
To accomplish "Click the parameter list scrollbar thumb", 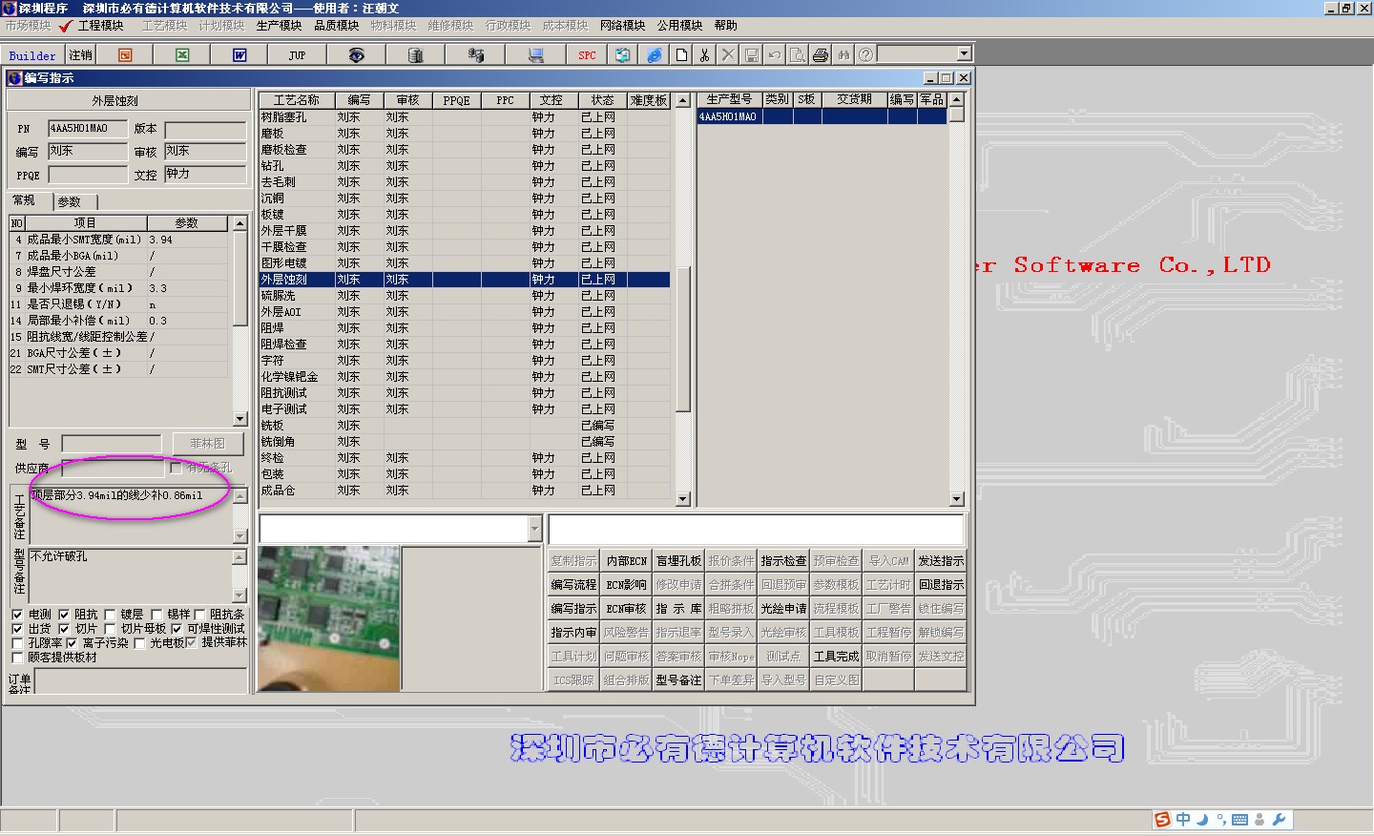I will click(240, 278).
